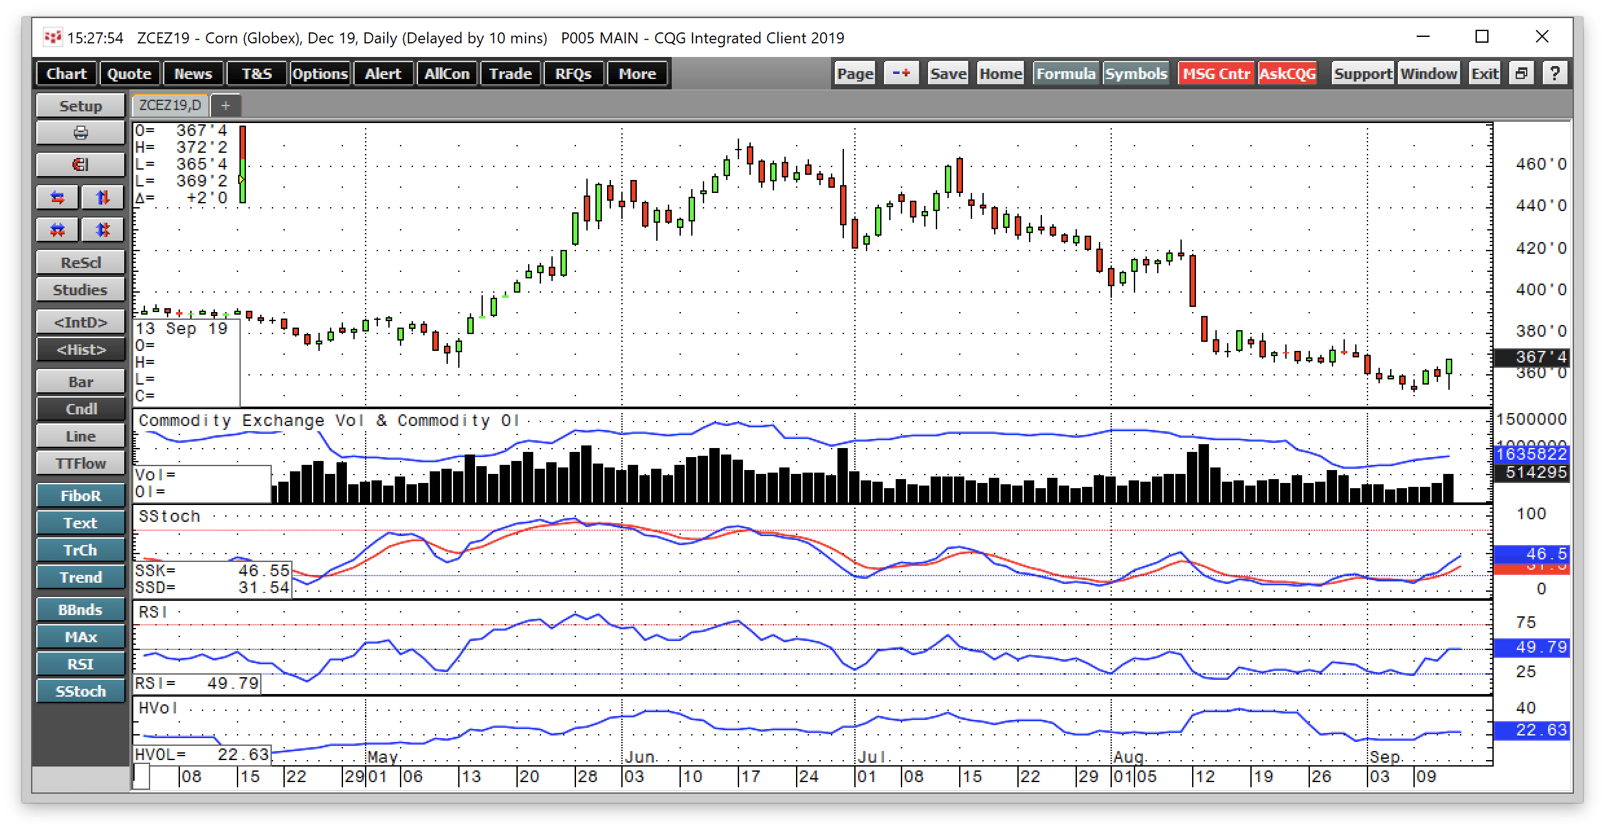This screenshot has width=1605, height=830.
Task: Open the Chart menu
Action: [66, 73]
